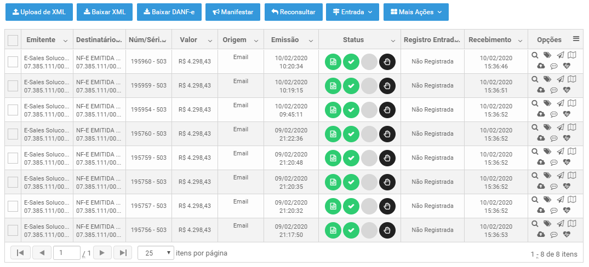Go to the first page of results
The image size is (589, 267).
point(20,253)
